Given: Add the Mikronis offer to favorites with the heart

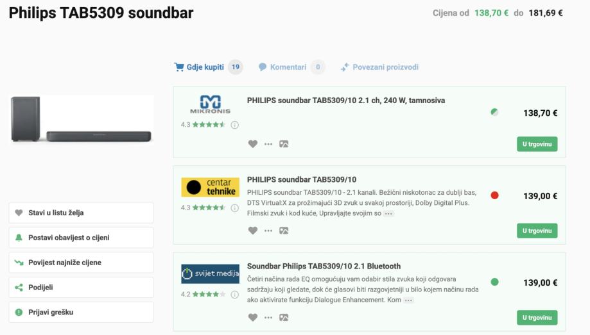Looking at the screenshot, I should 253,144.
